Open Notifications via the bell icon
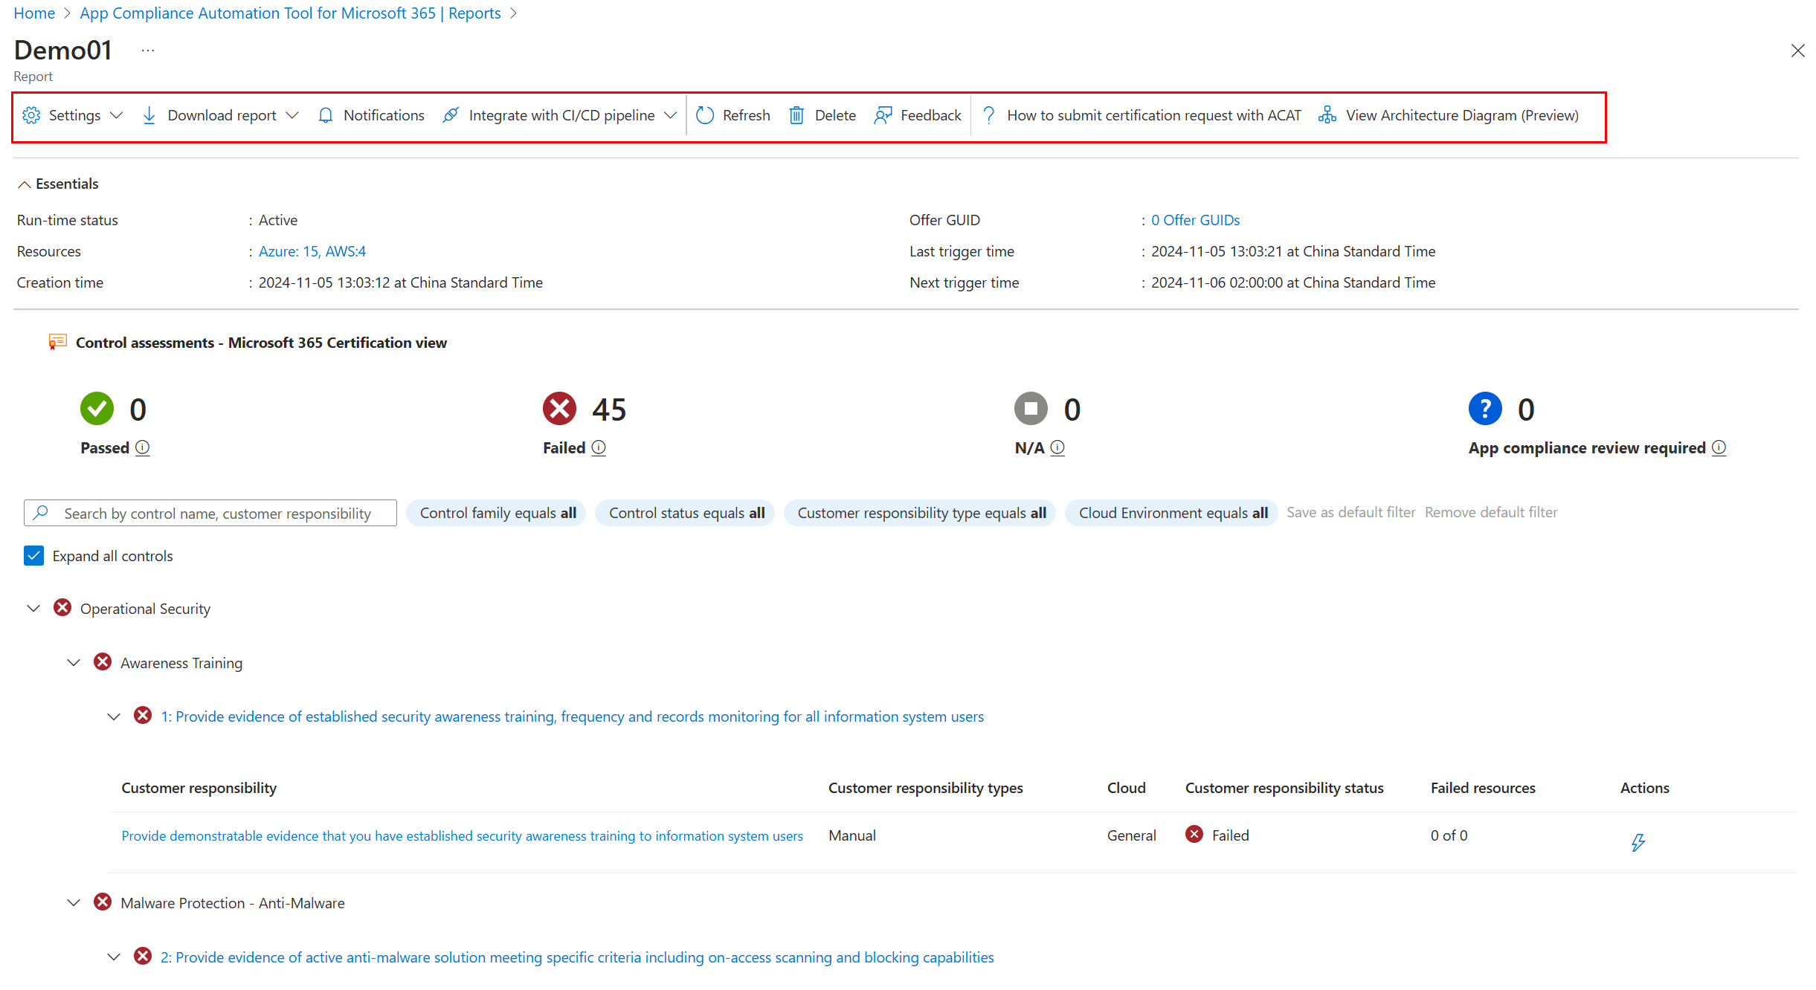Image resolution: width=1816 pixels, height=990 pixels. (x=326, y=115)
